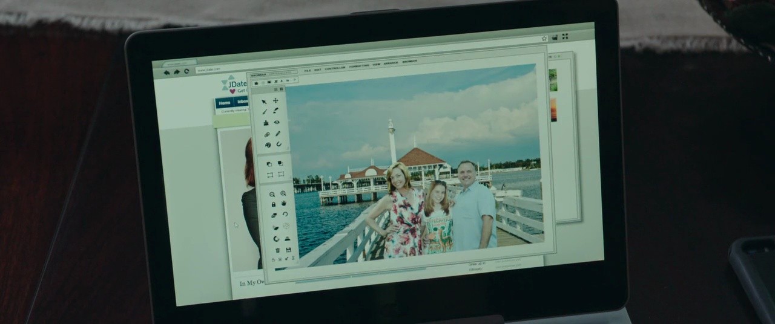Open the EDIT menu
This screenshot has height=324, width=775.
(318, 70)
